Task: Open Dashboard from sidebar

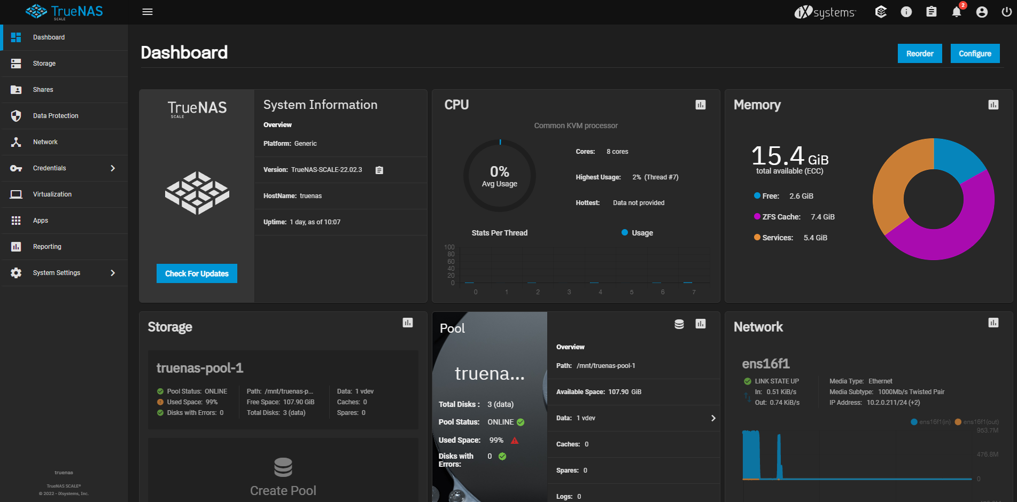Action: (65, 37)
